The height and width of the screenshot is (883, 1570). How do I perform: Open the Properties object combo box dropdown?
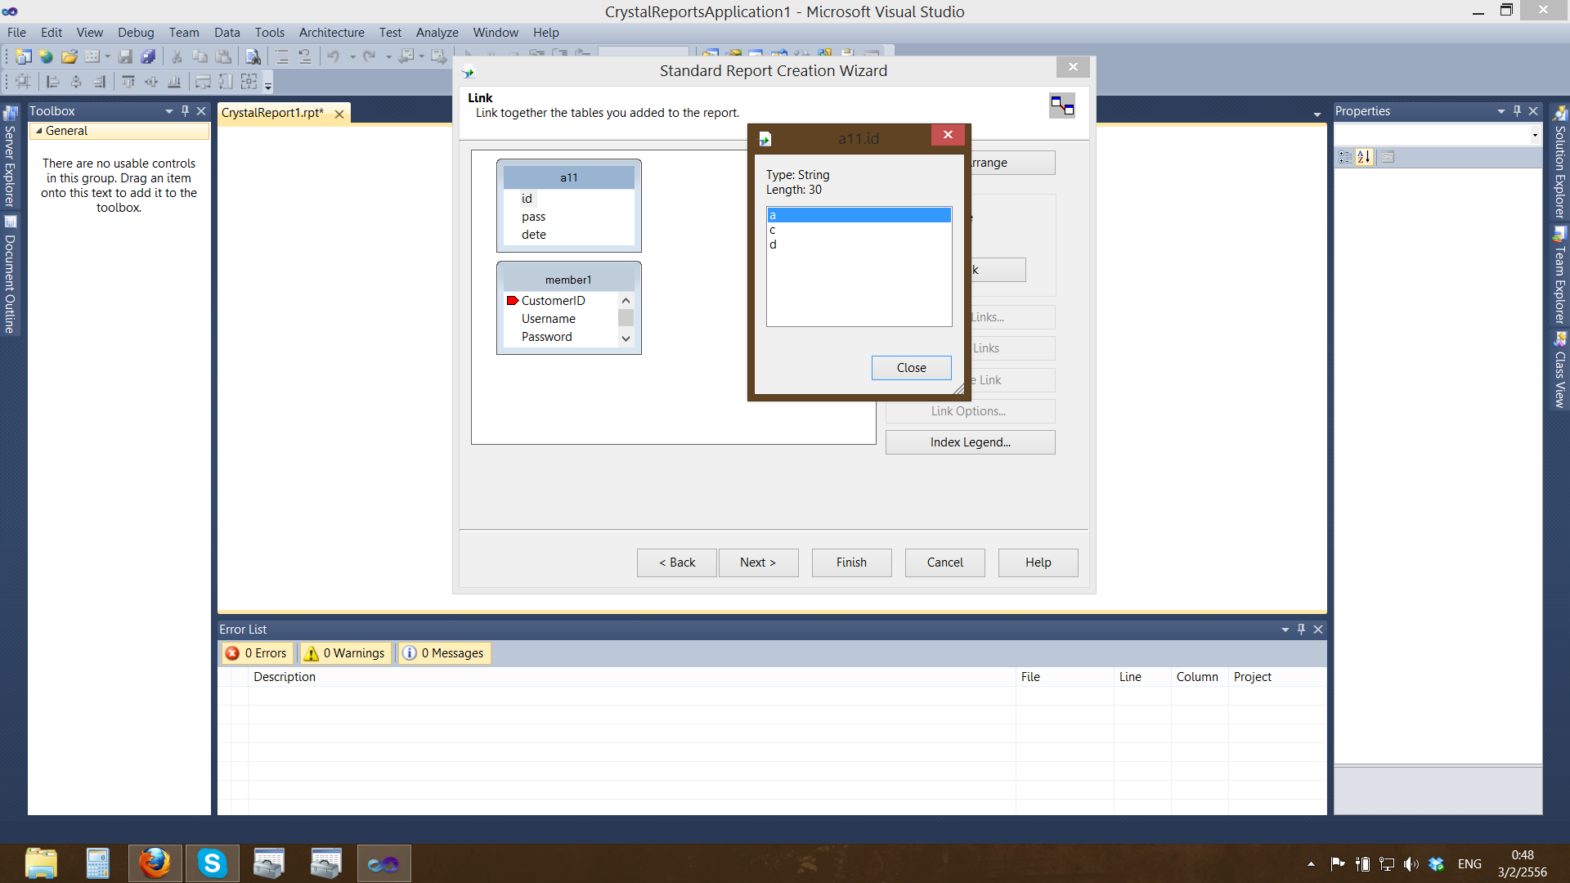1535,135
